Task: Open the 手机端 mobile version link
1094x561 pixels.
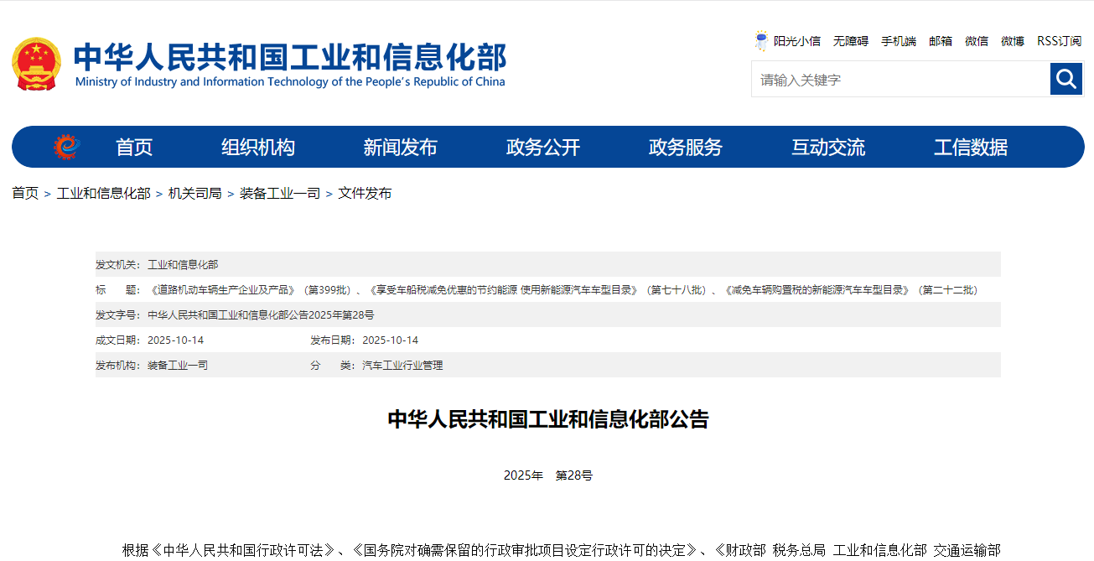Action: pos(898,41)
